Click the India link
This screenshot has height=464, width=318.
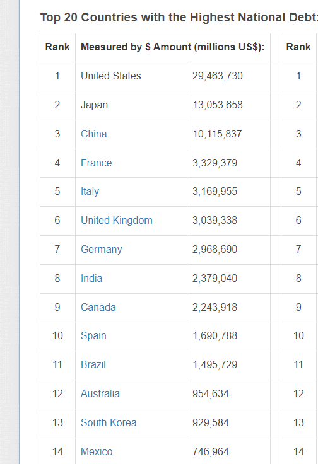[x=91, y=279]
